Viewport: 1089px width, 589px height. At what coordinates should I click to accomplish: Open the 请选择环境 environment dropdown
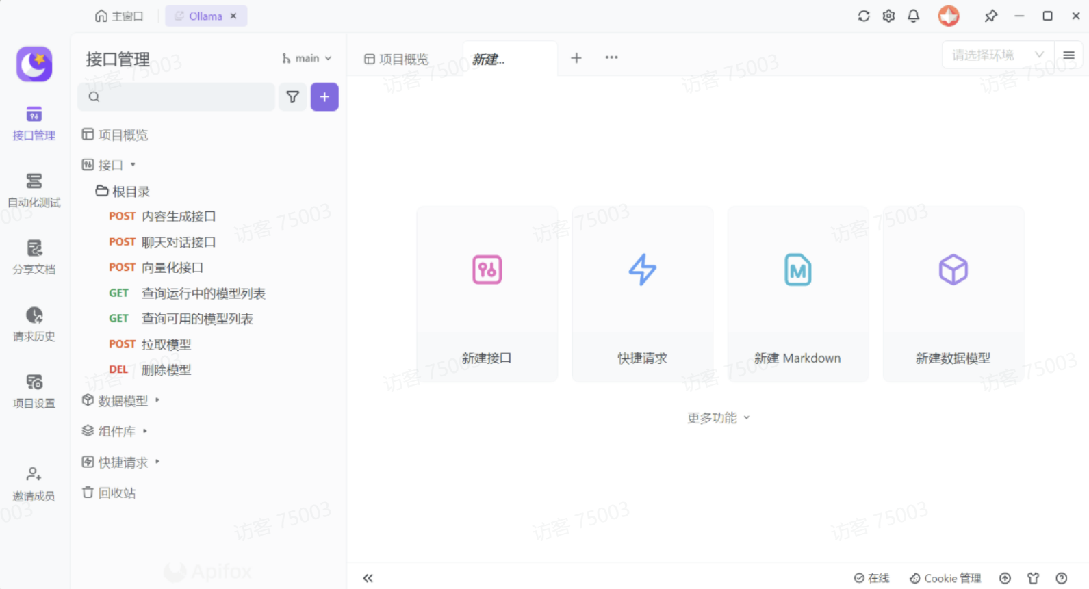click(998, 55)
